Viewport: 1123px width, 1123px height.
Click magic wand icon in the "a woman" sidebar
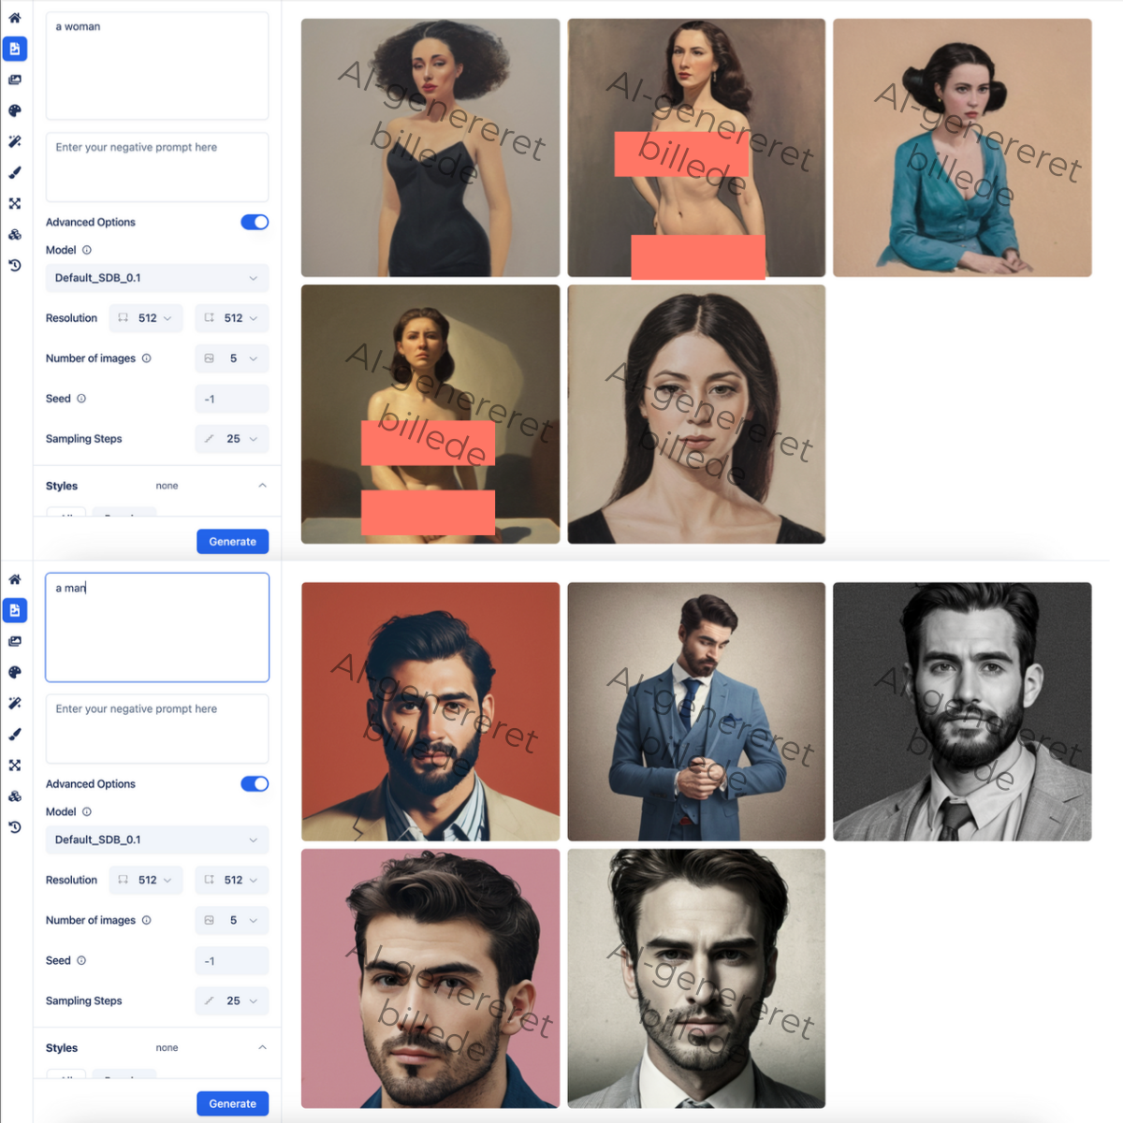coord(15,141)
